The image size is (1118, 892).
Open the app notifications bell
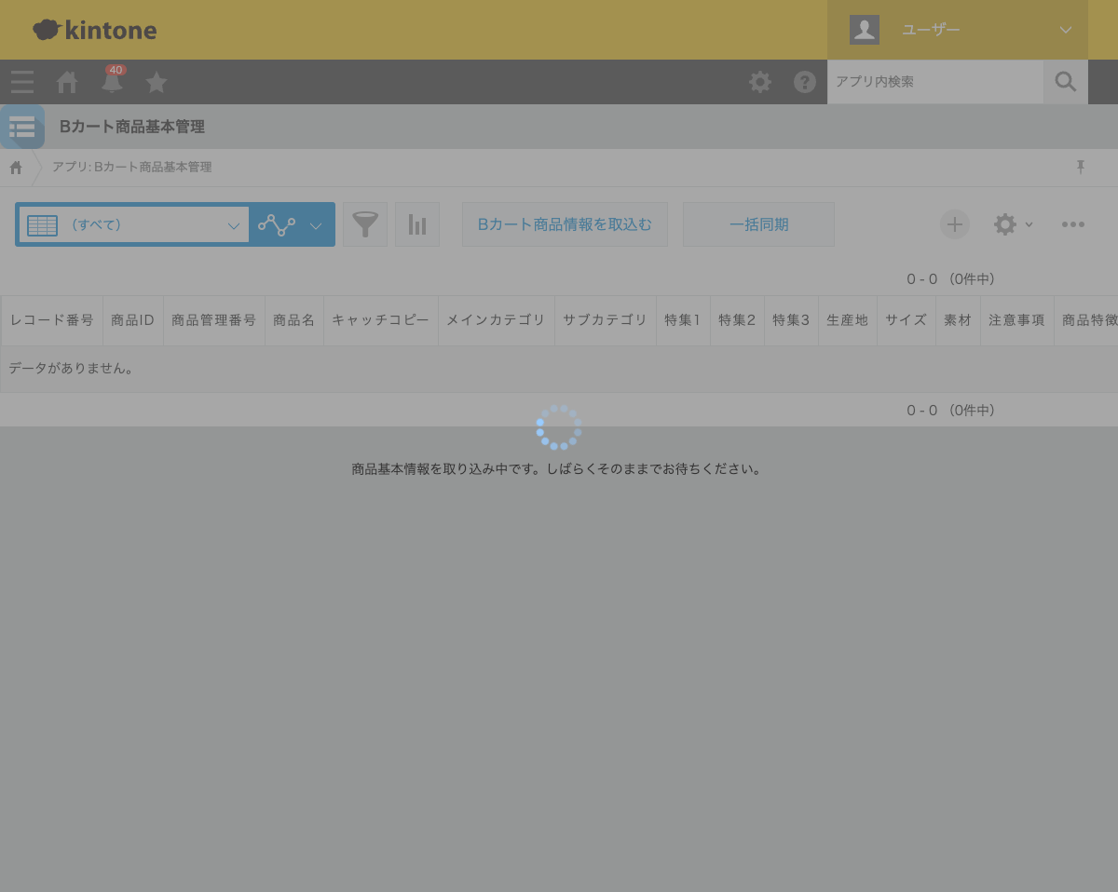(112, 82)
